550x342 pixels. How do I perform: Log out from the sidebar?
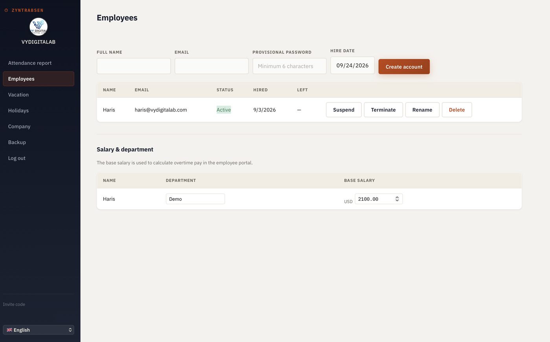(x=38, y=158)
